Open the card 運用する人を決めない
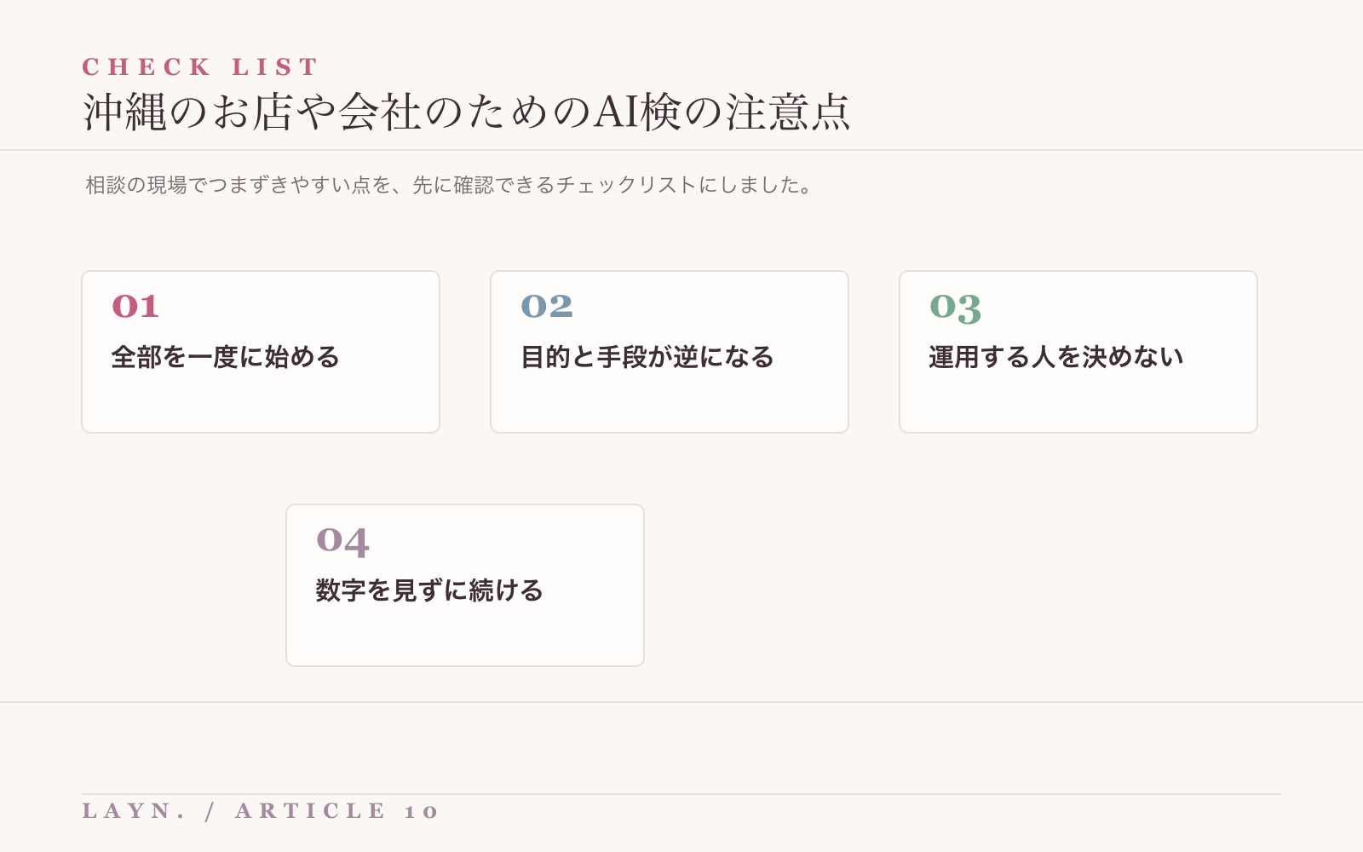1363x852 pixels. click(x=1078, y=352)
